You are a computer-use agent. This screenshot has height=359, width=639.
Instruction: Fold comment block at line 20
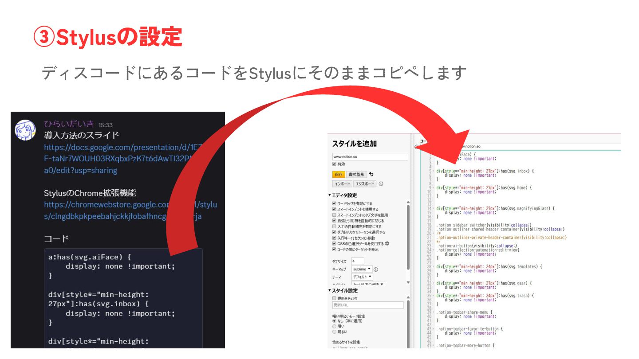pyautogui.click(x=434, y=233)
